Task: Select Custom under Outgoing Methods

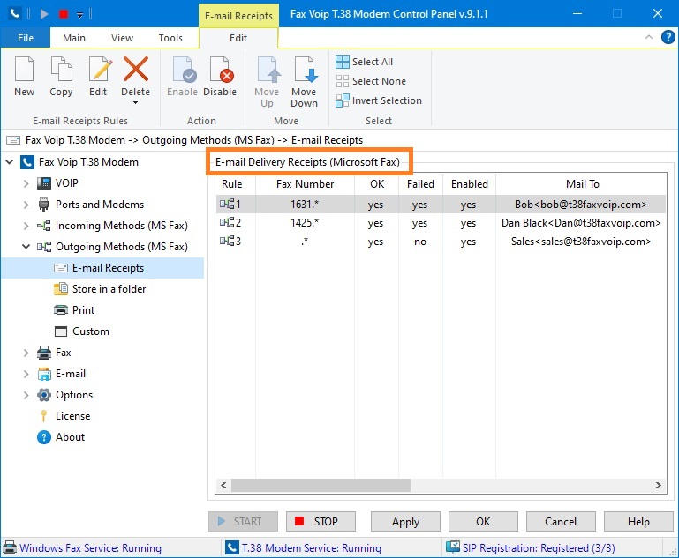Action: (91, 331)
